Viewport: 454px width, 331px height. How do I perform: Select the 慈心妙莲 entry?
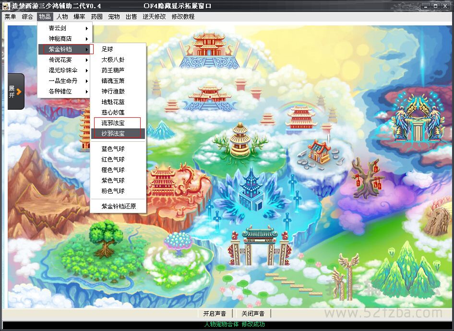click(118, 113)
